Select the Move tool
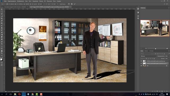 2,9
